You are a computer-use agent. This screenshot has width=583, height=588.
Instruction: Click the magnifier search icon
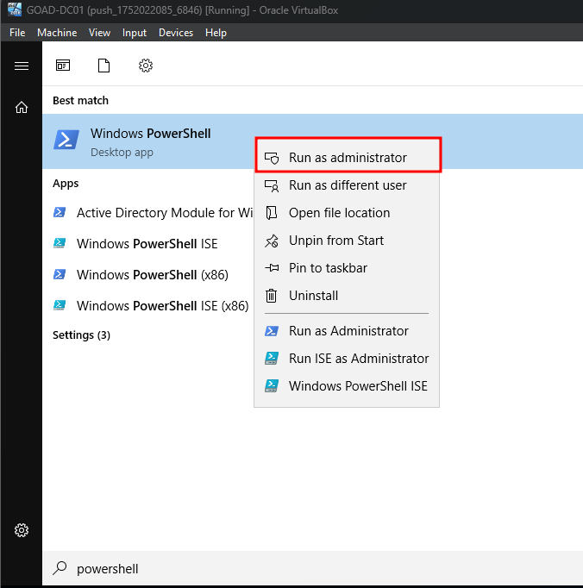(x=60, y=568)
